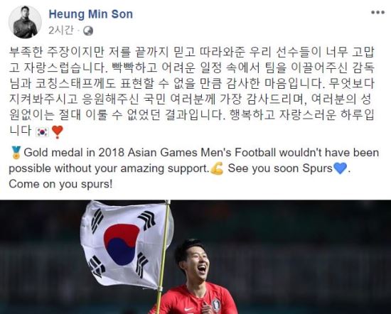Viewport: 391px width, 314px height.
Task: Click the 2시간 post timestamp
Action: pyautogui.click(x=61, y=31)
